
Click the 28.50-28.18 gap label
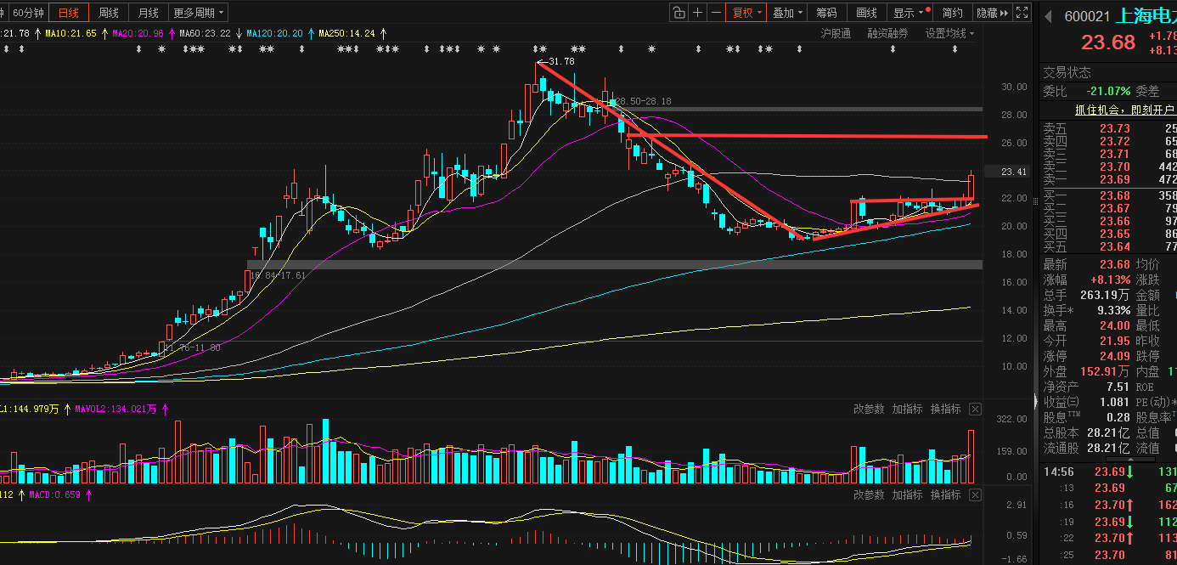click(643, 100)
